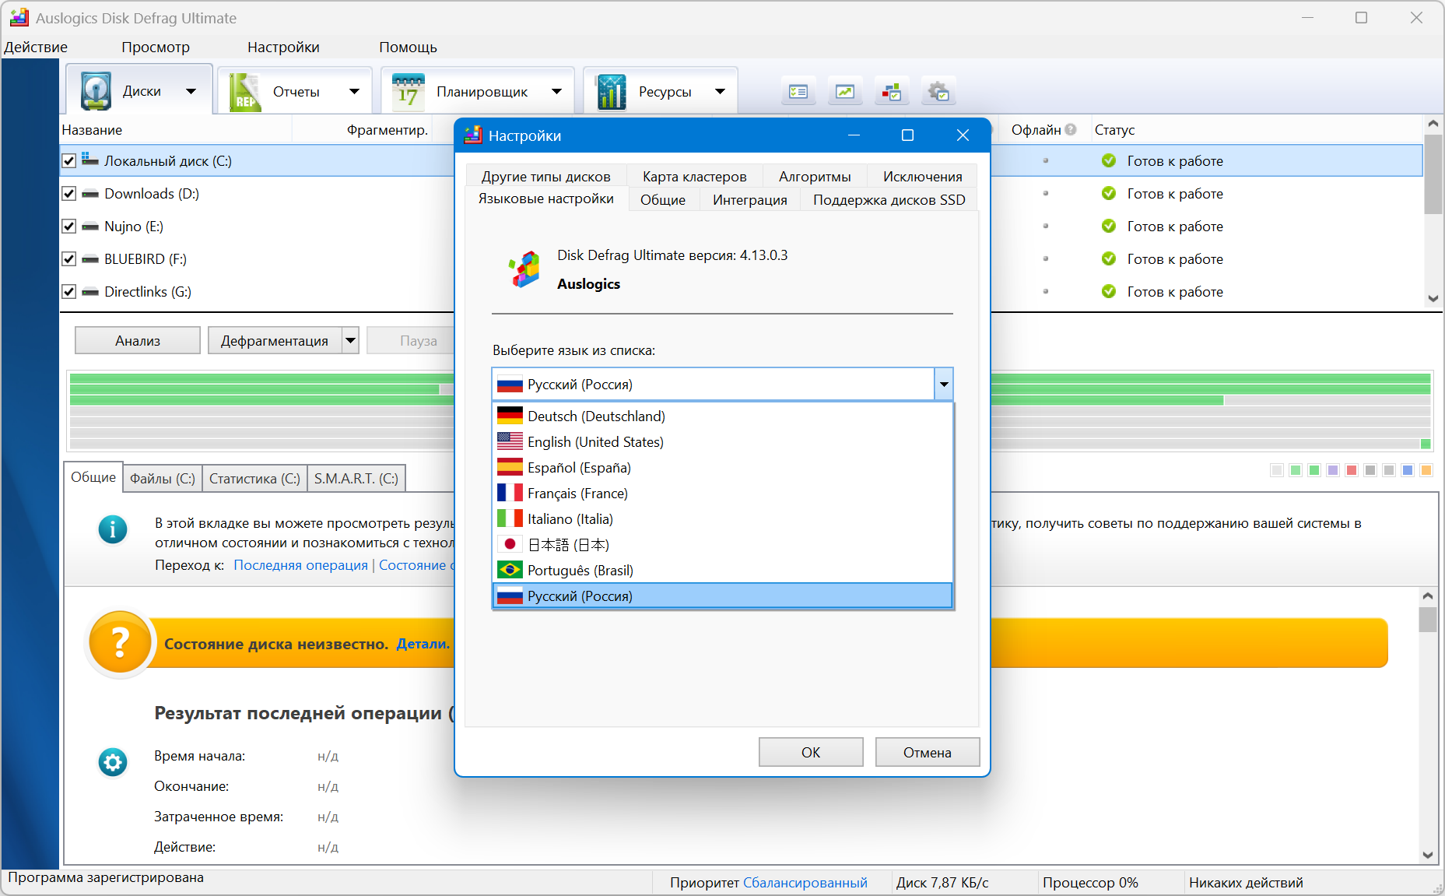This screenshot has width=1445, height=896.
Task: Uncheck the BLUEBIRD (F:) disk checkbox
Action: (x=69, y=259)
